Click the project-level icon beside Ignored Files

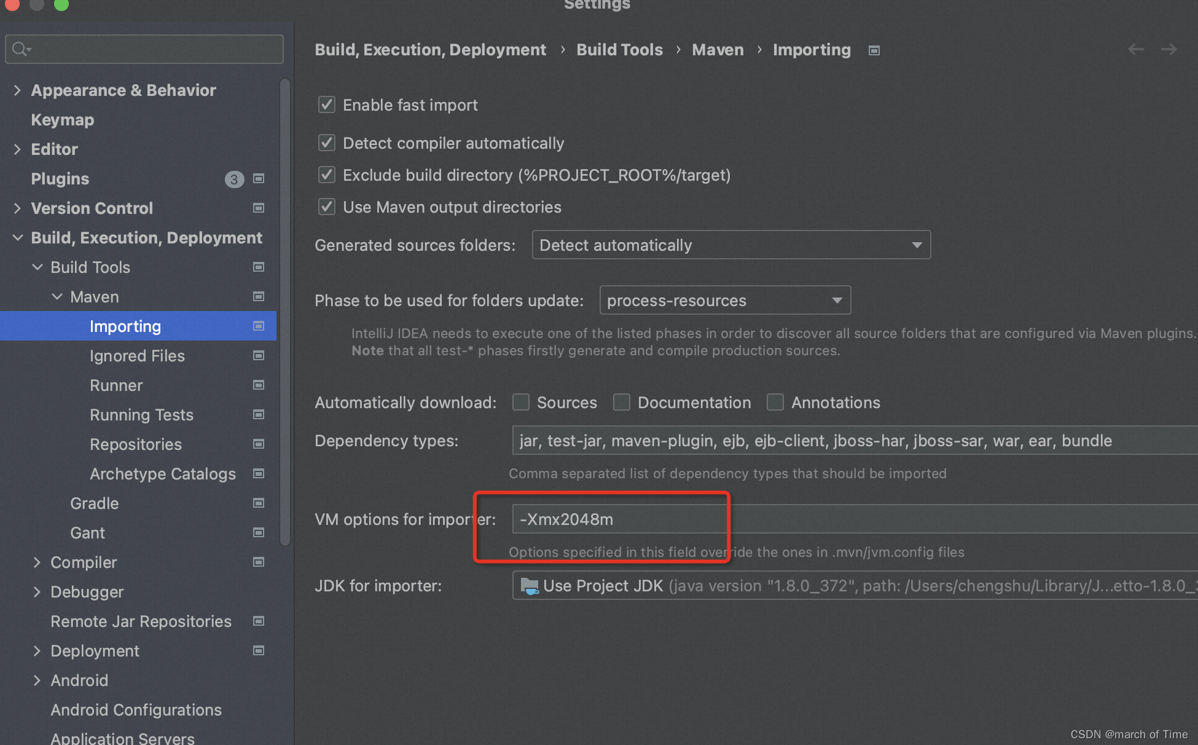pos(259,356)
